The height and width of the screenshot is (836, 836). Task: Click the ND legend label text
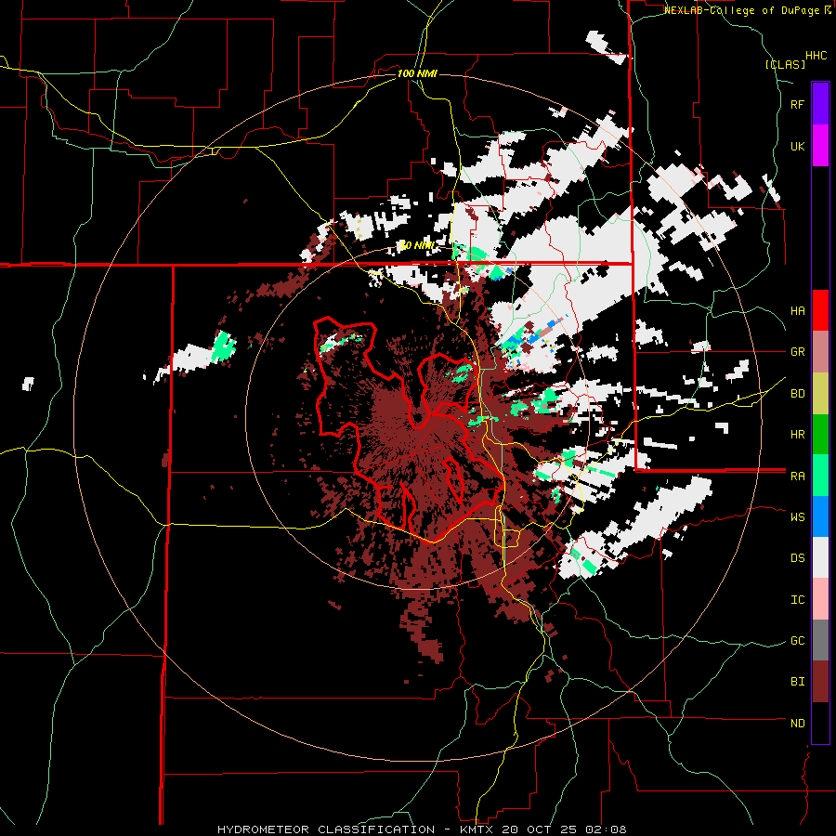tap(798, 724)
